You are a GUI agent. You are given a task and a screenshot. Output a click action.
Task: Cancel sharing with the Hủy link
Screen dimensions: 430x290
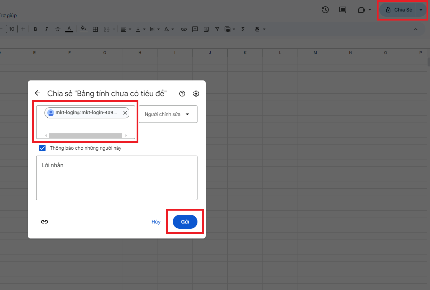(x=156, y=221)
